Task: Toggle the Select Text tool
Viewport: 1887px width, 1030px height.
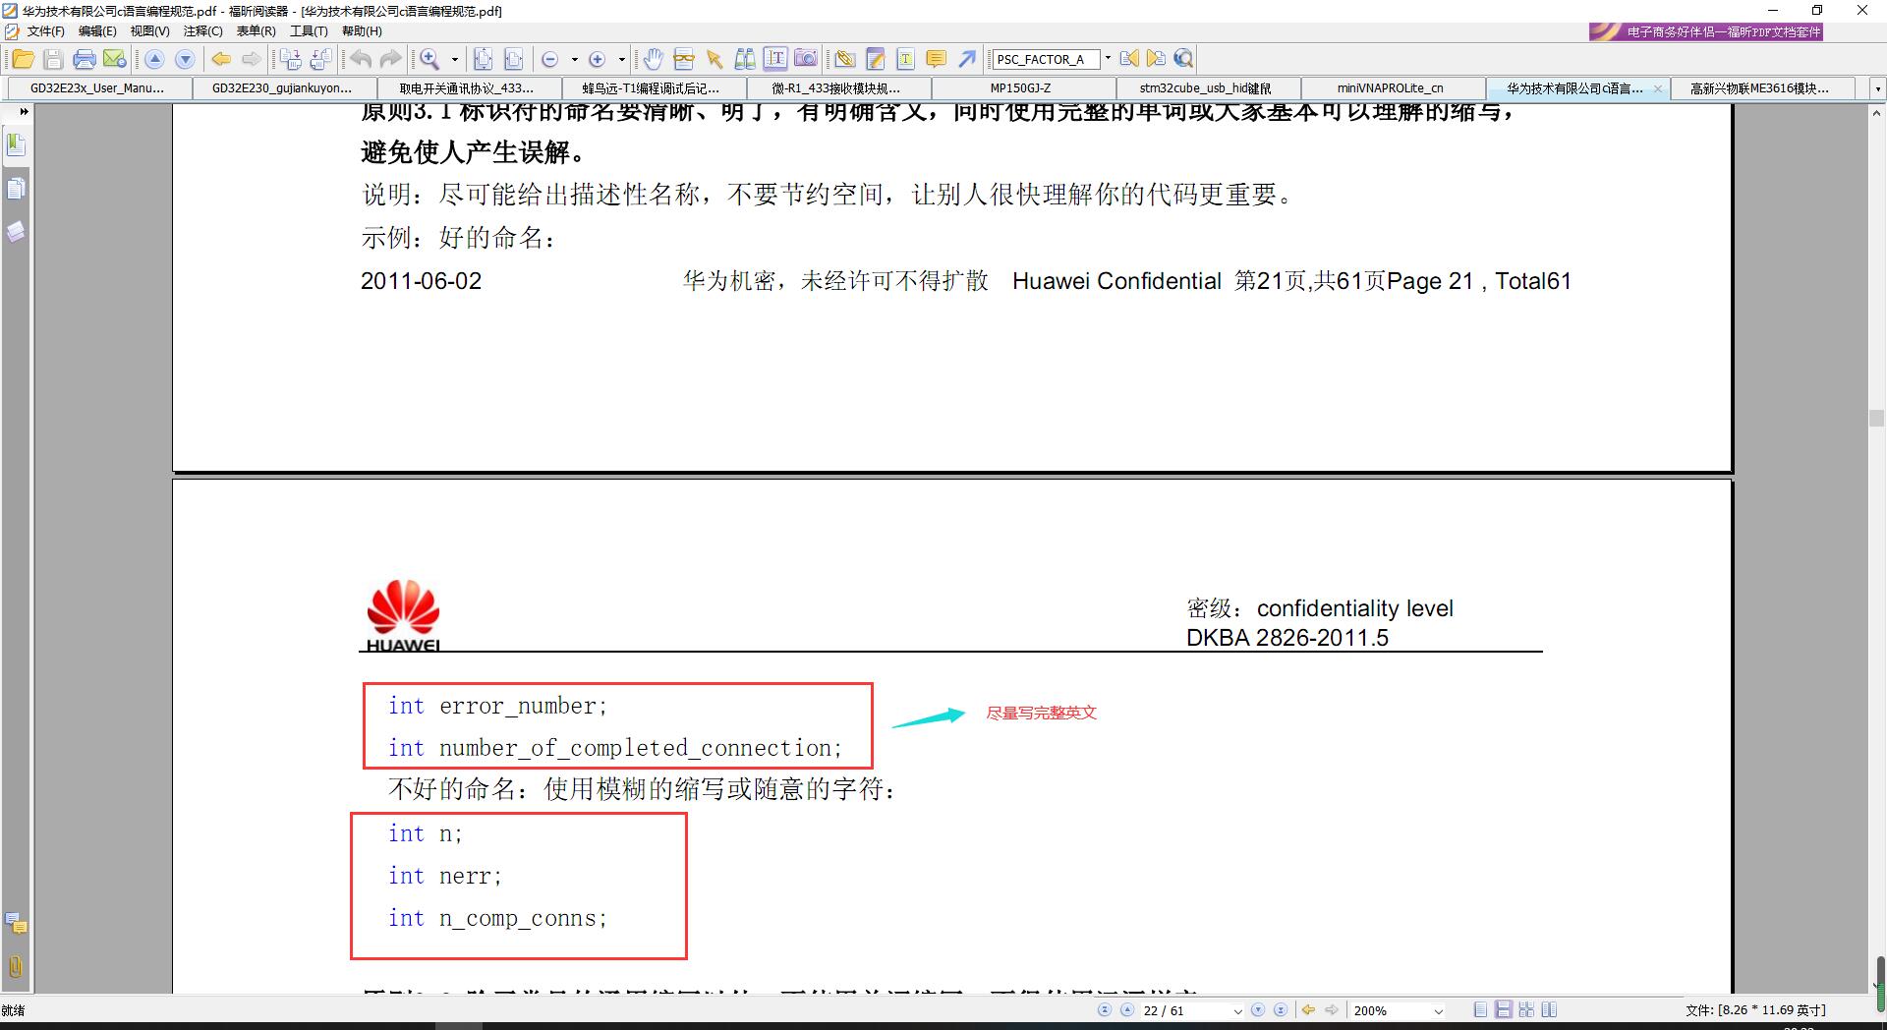Action: (775, 59)
